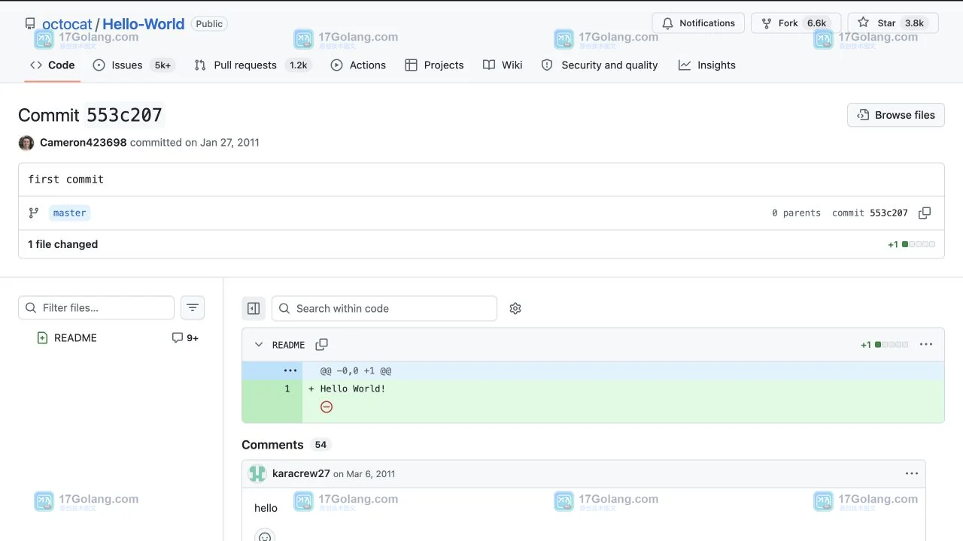The width and height of the screenshot is (963, 541).
Task: Open karacrew27 profile link
Action: point(301,474)
